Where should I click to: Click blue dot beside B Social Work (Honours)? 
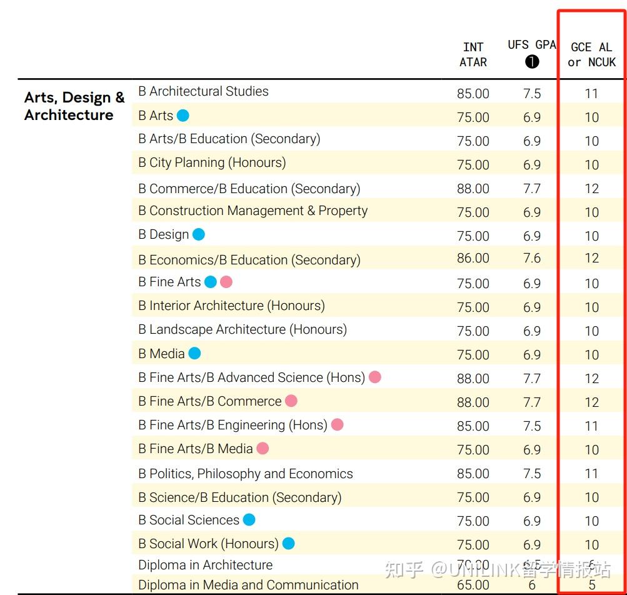point(288,544)
